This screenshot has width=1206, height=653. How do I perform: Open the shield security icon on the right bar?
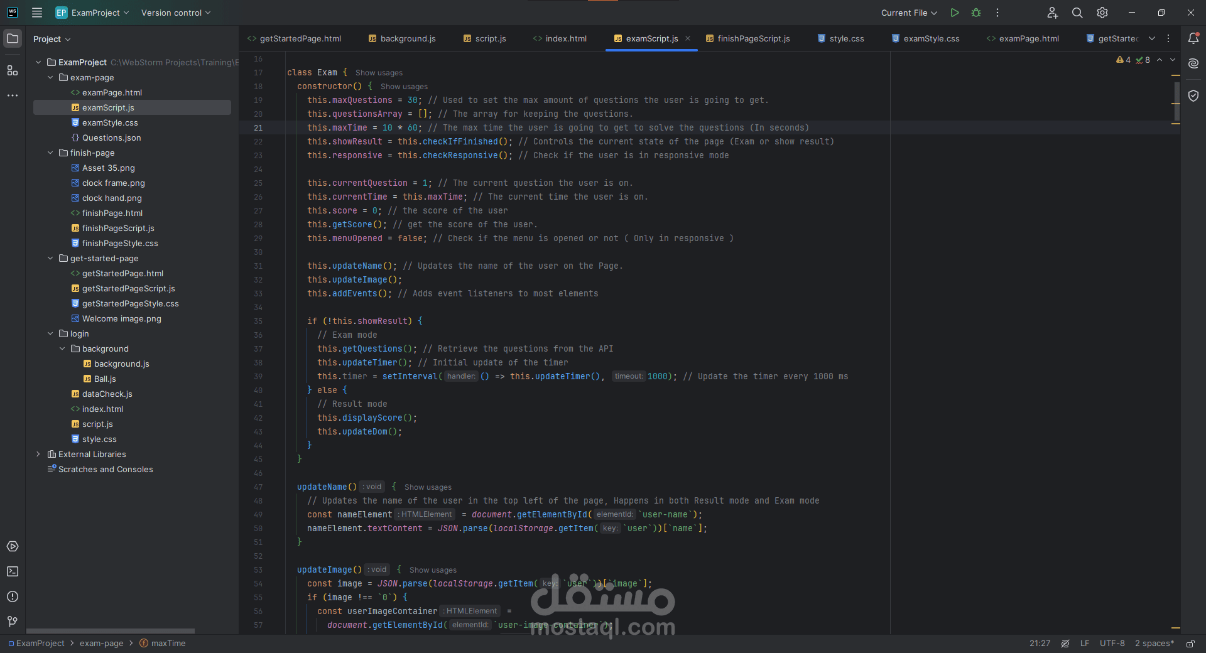pos(1193,95)
